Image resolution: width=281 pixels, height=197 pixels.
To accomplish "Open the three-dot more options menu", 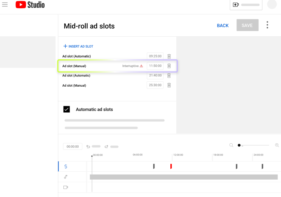I will [267, 25].
